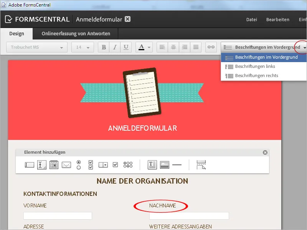Add an email field element
The image size is (307, 230).
66,165
